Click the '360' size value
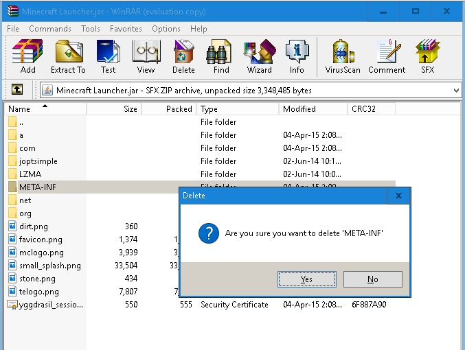This screenshot has height=350, width=465. point(131,226)
